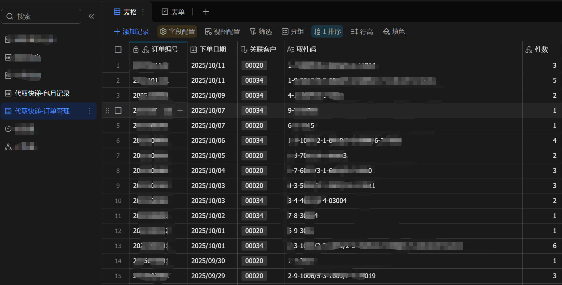Screen dimensions: 562x285
Task: Click the 关联客户 column header
Action: click(261, 50)
